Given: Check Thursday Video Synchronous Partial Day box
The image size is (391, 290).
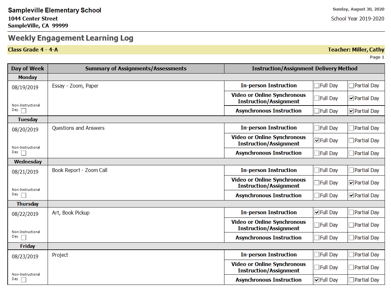Looking at the screenshot, I should [351, 225].
